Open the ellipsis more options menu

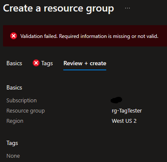click(x=127, y=8)
